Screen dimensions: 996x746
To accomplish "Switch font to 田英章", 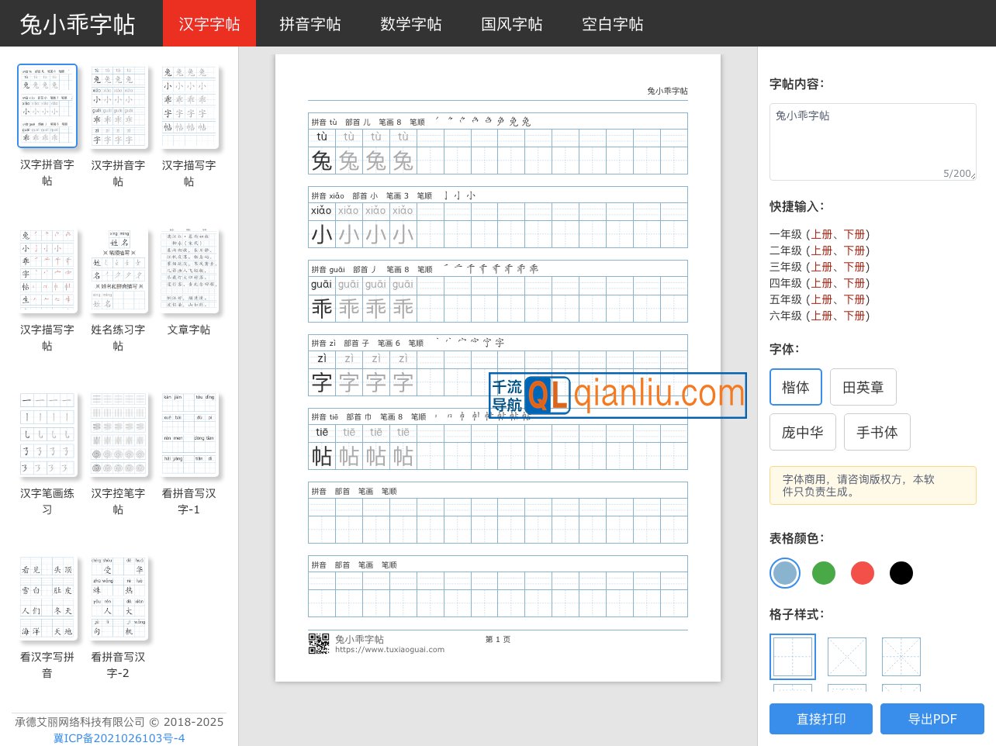I will click(x=863, y=387).
